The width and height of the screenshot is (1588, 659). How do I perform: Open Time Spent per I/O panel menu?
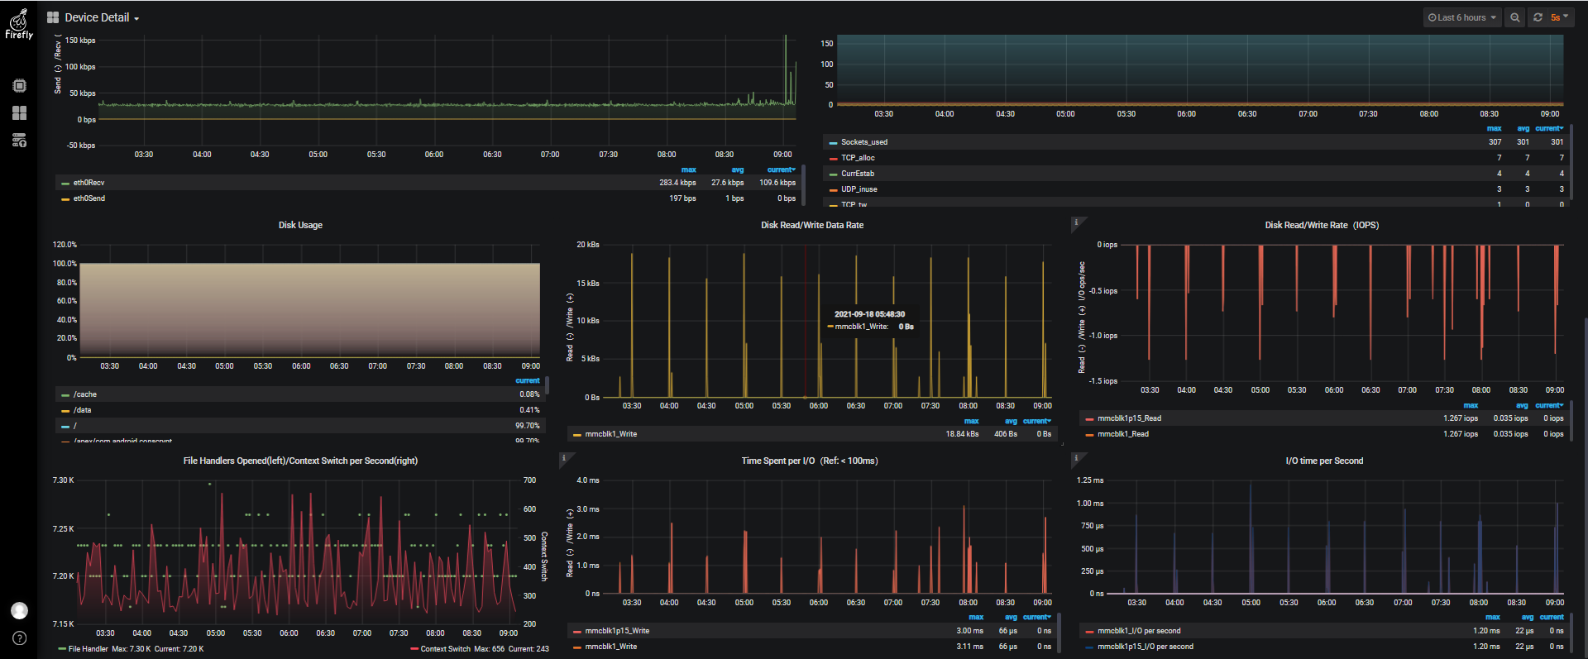point(810,461)
